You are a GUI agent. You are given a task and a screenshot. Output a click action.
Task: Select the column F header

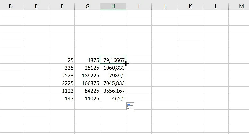62,6
